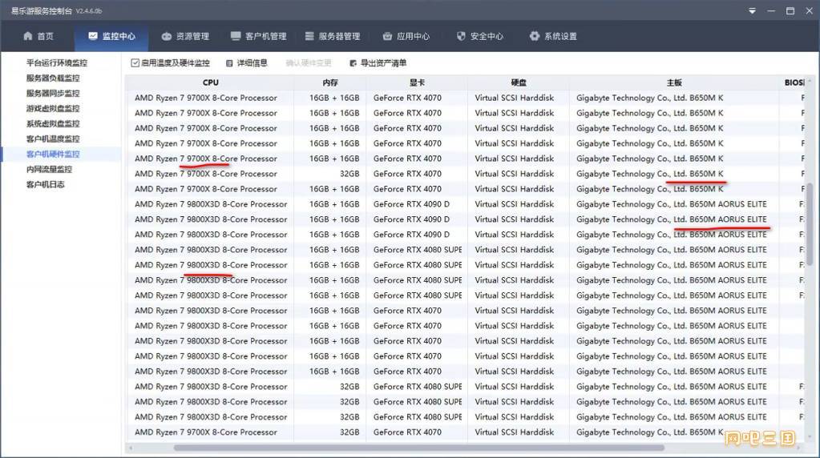The image size is (820, 458).
Task: Select 客户机硬件监控 sidebar item
Action: [53, 154]
